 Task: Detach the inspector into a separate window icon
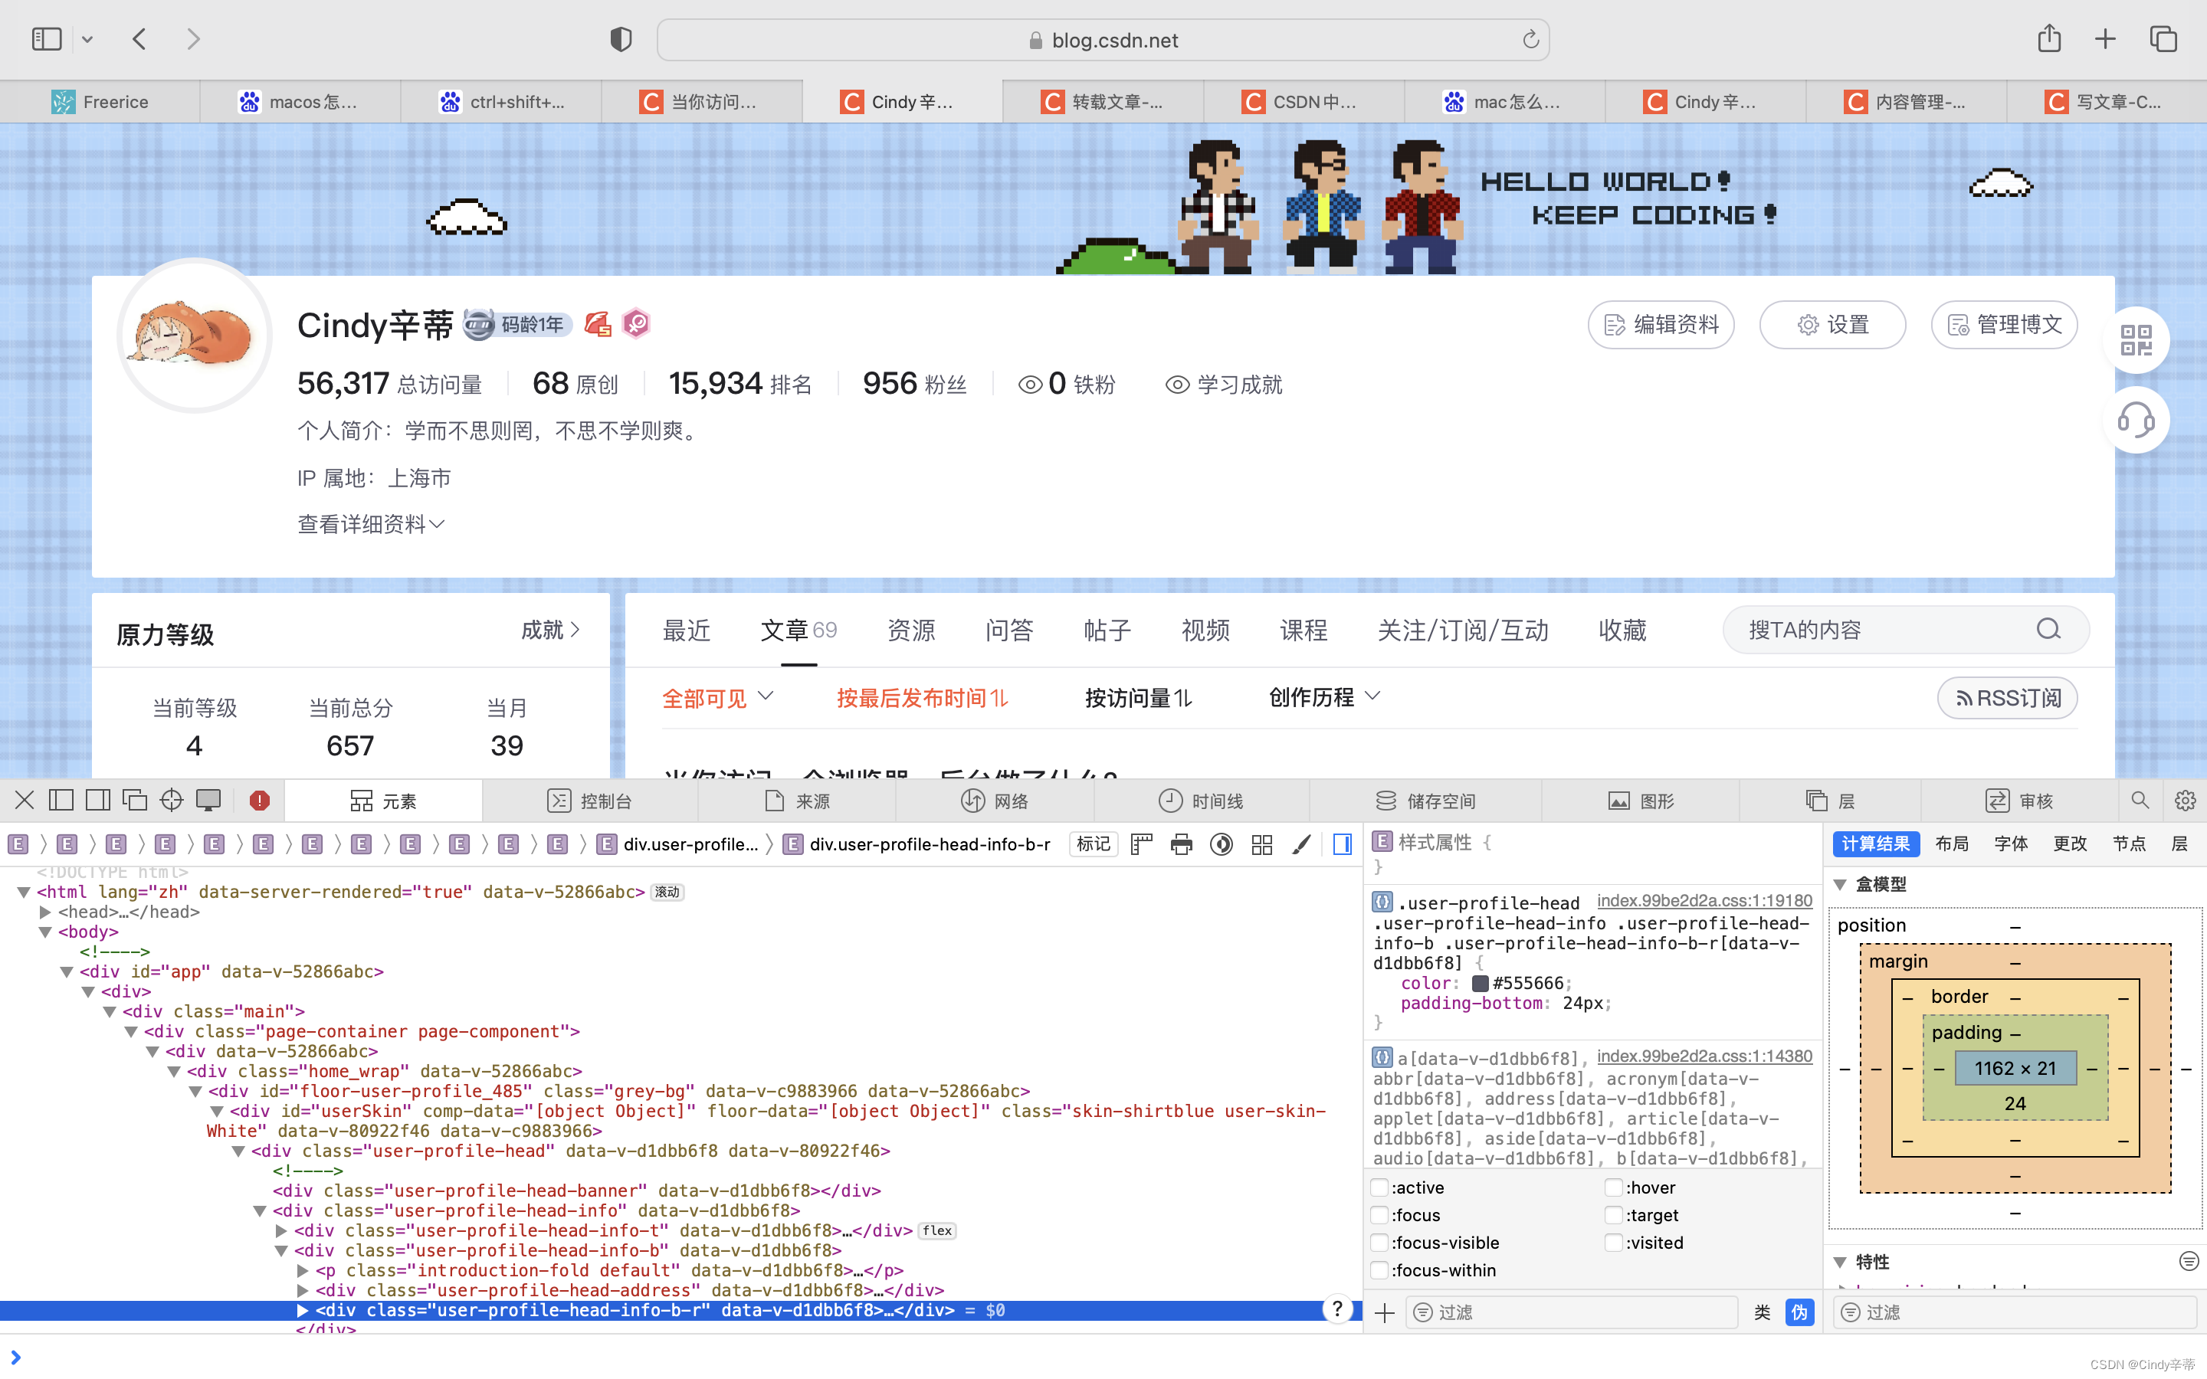[x=134, y=800]
